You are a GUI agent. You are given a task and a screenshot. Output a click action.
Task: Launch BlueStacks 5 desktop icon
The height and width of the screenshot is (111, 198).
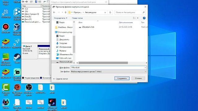point(6,43)
